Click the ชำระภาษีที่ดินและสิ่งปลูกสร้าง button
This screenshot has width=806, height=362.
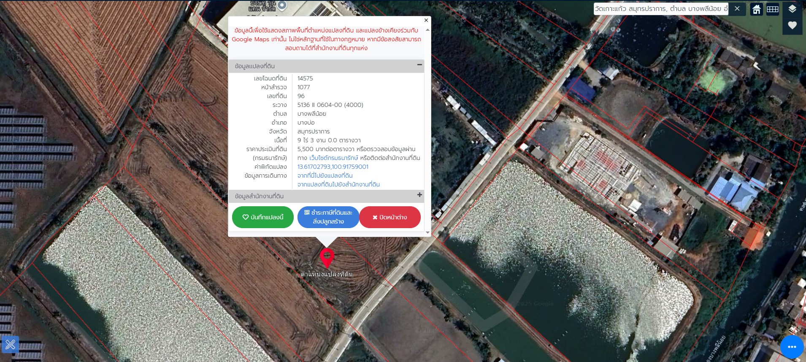tap(328, 217)
